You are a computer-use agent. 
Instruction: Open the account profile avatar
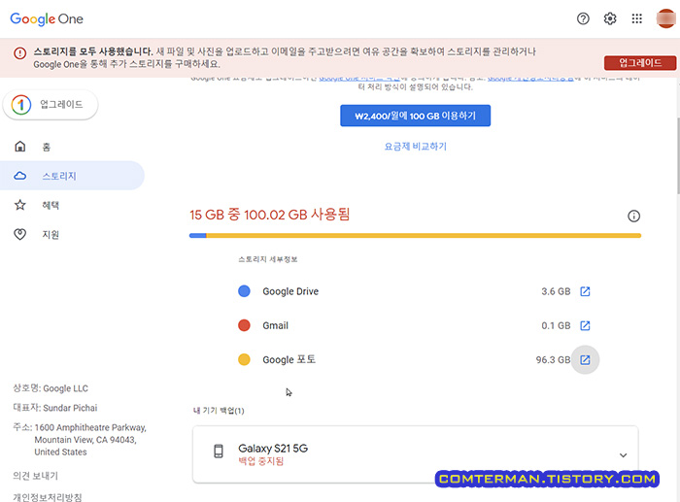665,18
